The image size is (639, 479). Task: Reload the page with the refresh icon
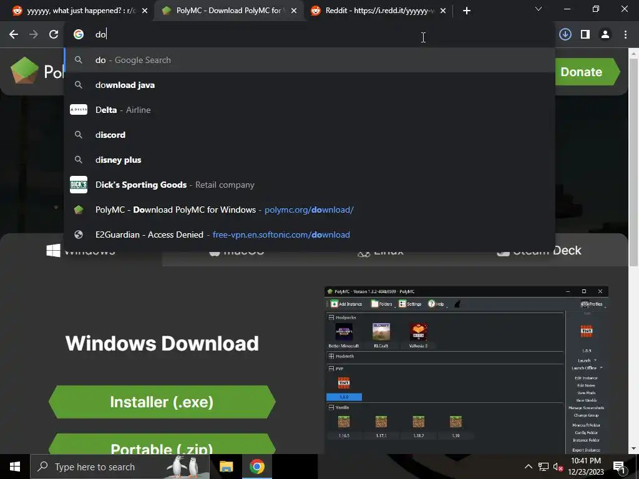(x=54, y=35)
